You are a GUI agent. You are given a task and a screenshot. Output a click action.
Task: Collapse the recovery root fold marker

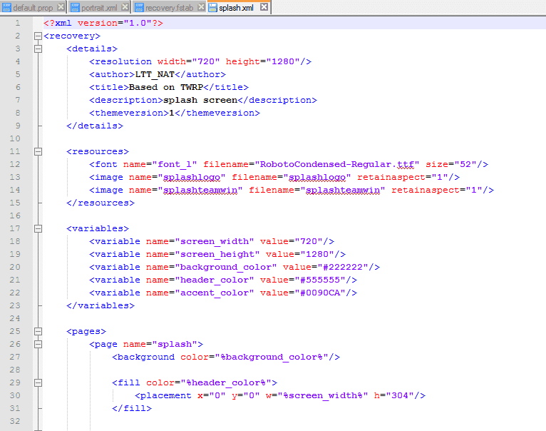(x=38, y=36)
